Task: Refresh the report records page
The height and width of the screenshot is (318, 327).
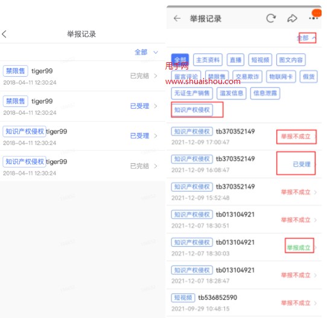Action: 271,18
